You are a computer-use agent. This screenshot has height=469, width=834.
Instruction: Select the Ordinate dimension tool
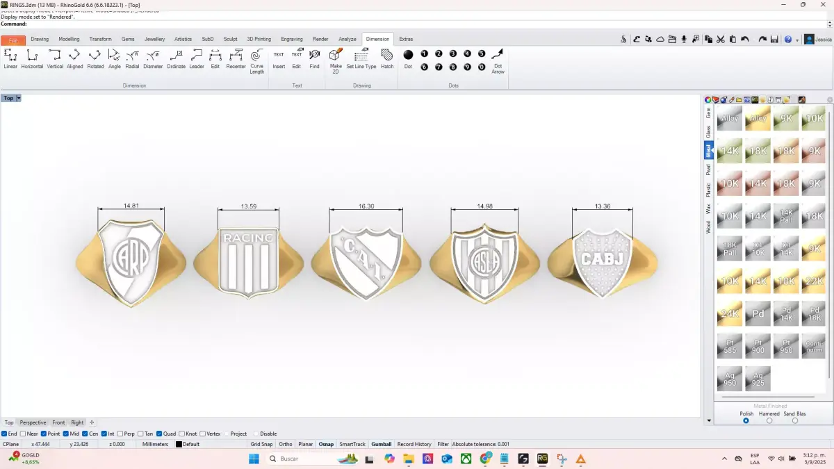[x=176, y=59]
